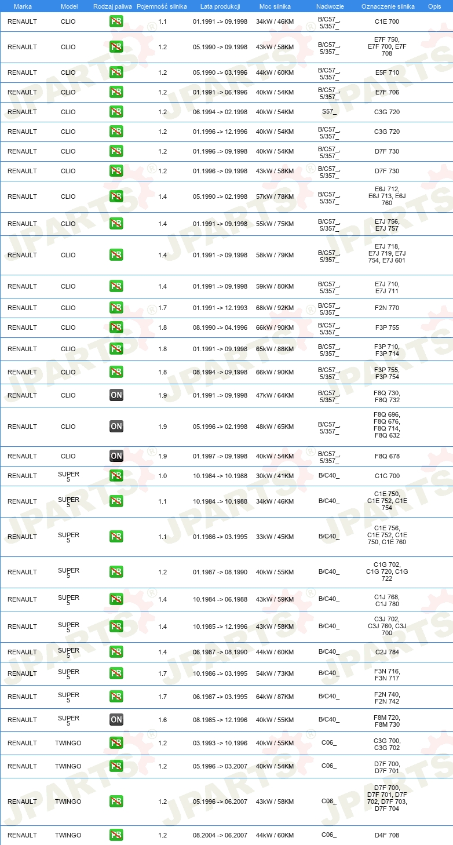
Task: Select the C2J 784 engine code
Action: click(x=387, y=652)
